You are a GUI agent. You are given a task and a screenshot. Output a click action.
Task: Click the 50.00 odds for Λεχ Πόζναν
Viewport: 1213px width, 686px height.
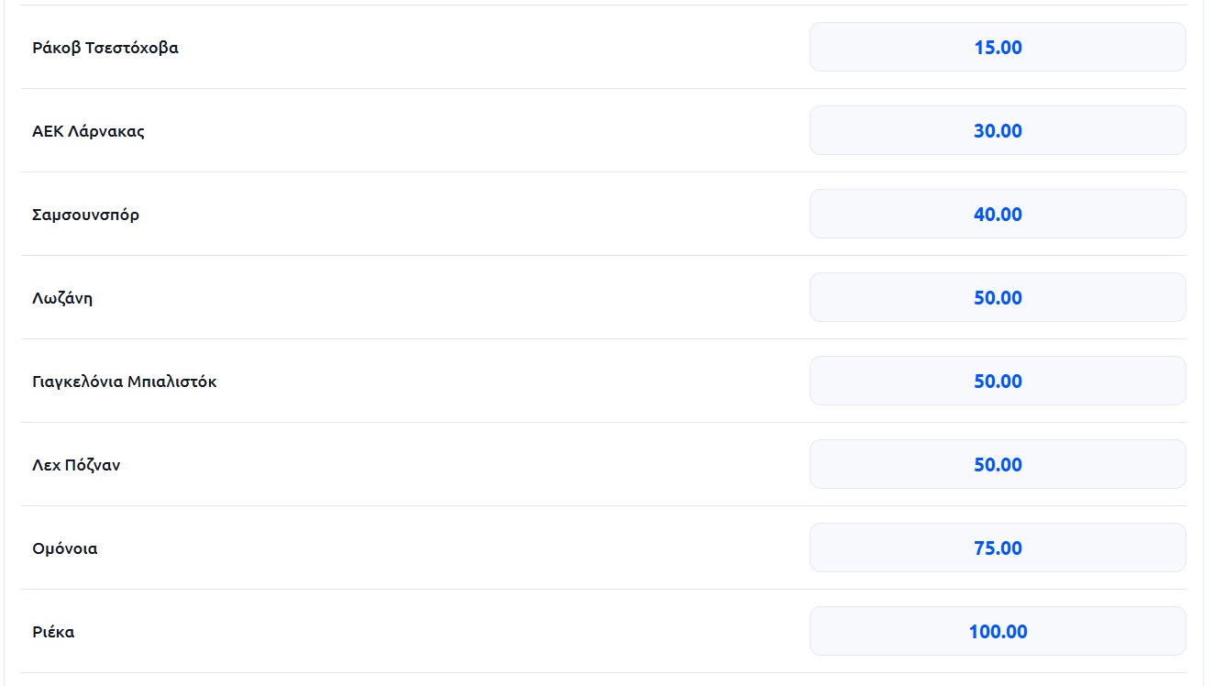[998, 465]
